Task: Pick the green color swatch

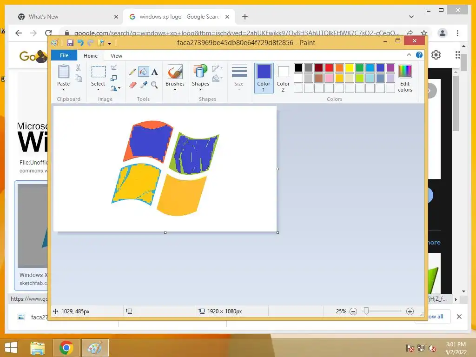Action: (x=360, y=68)
